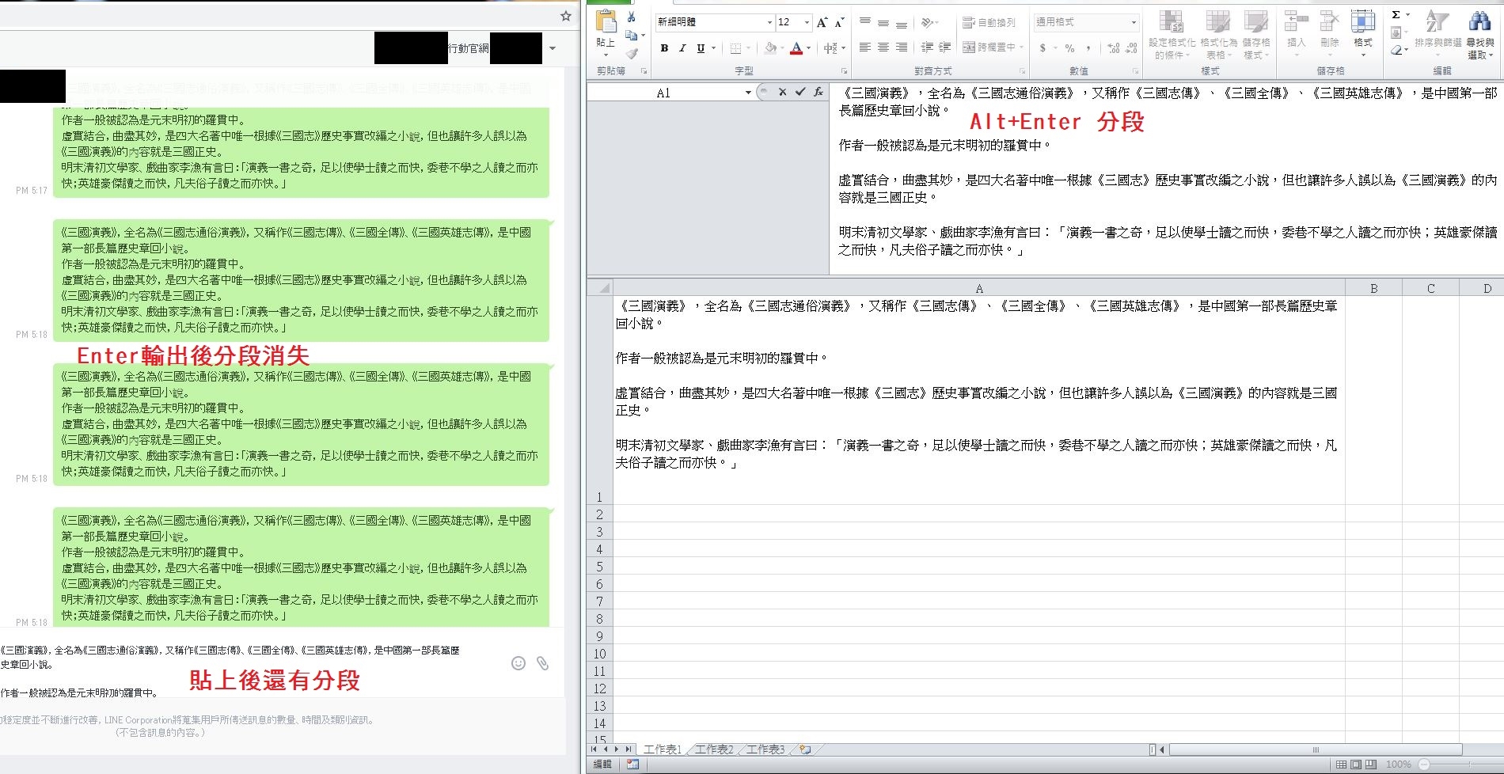Screen dimensions: 1504x774
Task: Increase font size with the large A icon
Action: coord(822,22)
